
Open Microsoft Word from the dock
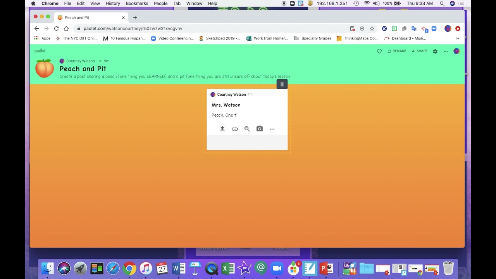179,268
